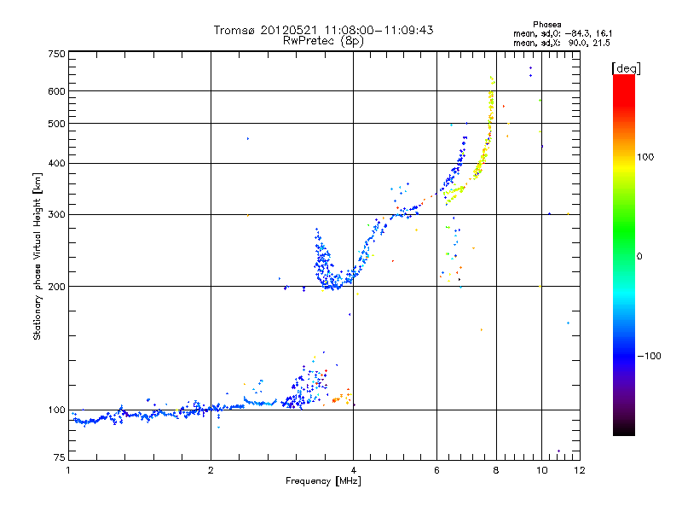Screen dimensions: 682x512
Task: Click the 'Frequency [MHz]' axis label
Action: coord(323,481)
